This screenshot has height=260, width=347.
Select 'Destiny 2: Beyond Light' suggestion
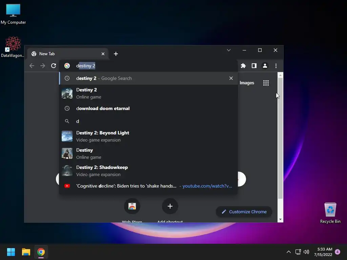pyautogui.click(x=148, y=136)
